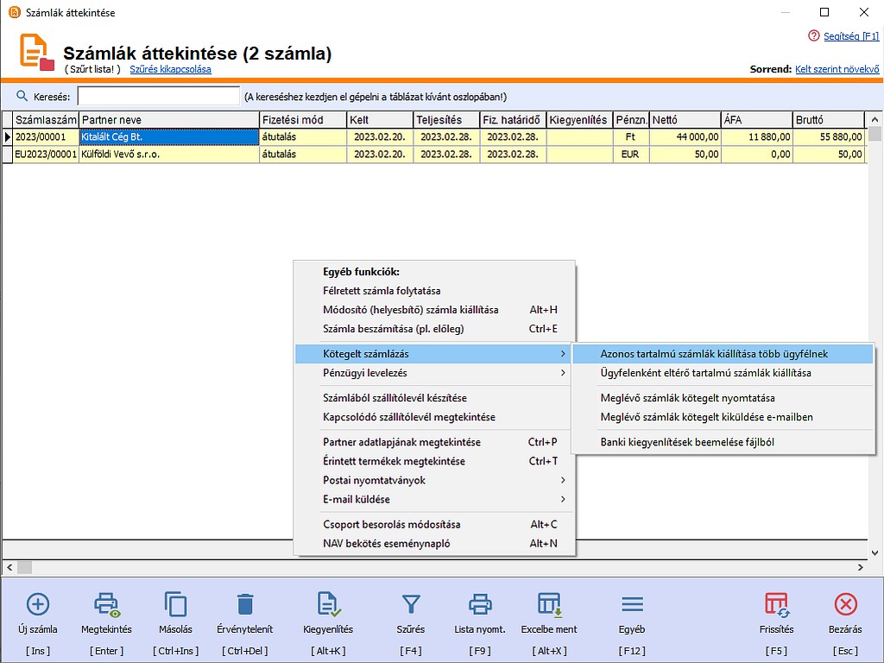Image resolution: width=884 pixels, height=663 pixels.
Task: Click the Szűrés funnel icon
Action: click(x=411, y=604)
